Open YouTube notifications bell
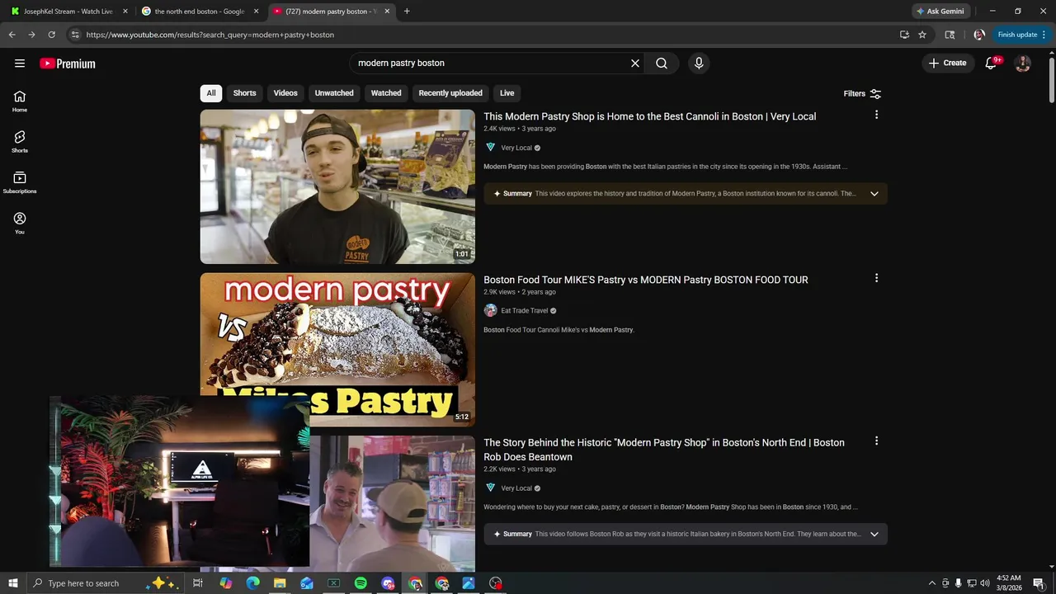This screenshot has height=594, width=1056. coord(992,64)
